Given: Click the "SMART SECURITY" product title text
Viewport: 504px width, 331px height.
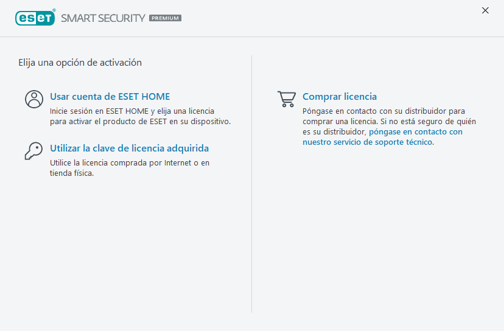Looking at the screenshot, I should [103, 18].
